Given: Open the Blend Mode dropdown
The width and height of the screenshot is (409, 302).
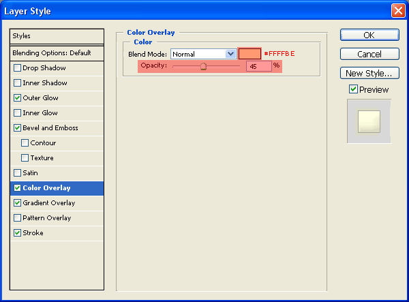Looking at the screenshot, I should 230,54.
